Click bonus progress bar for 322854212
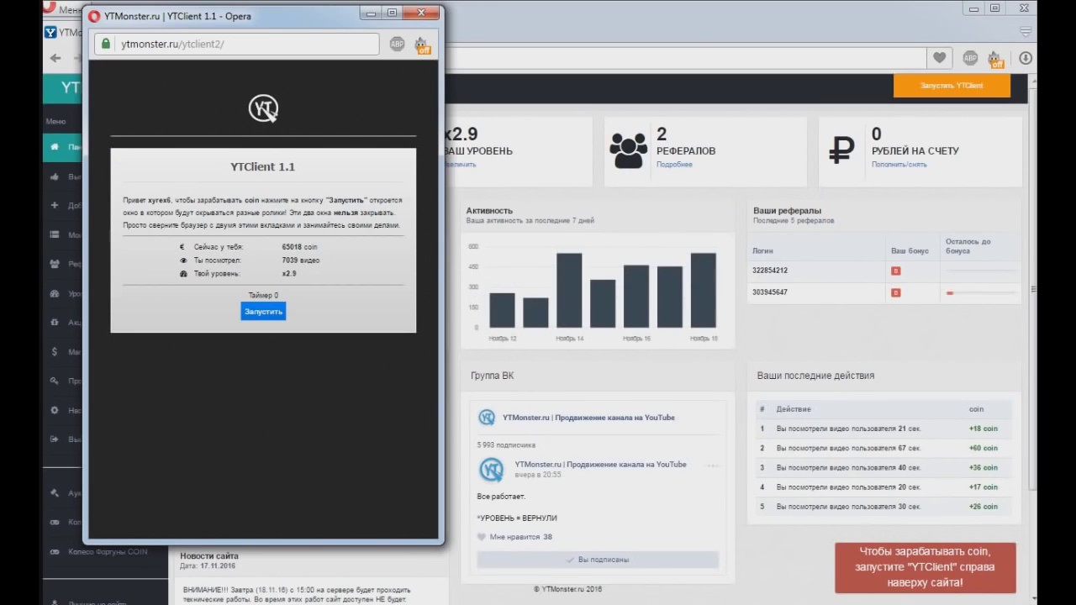This screenshot has width=1076, height=605. (x=980, y=271)
